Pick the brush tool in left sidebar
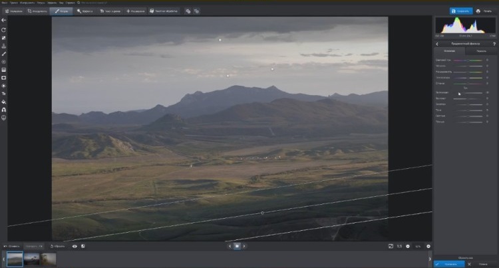The height and width of the screenshot is (268, 499). [x=4, y=54]
